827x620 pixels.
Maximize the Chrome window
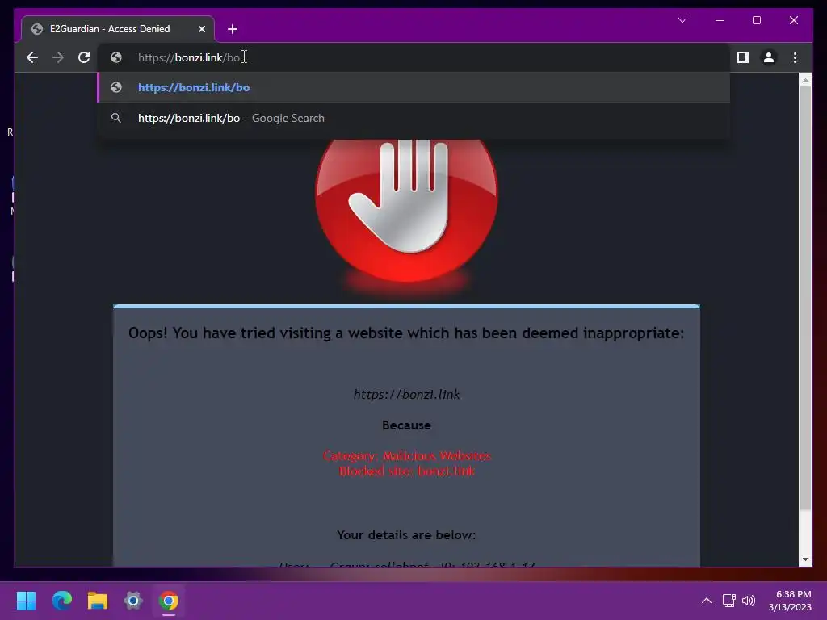[756, 20]
